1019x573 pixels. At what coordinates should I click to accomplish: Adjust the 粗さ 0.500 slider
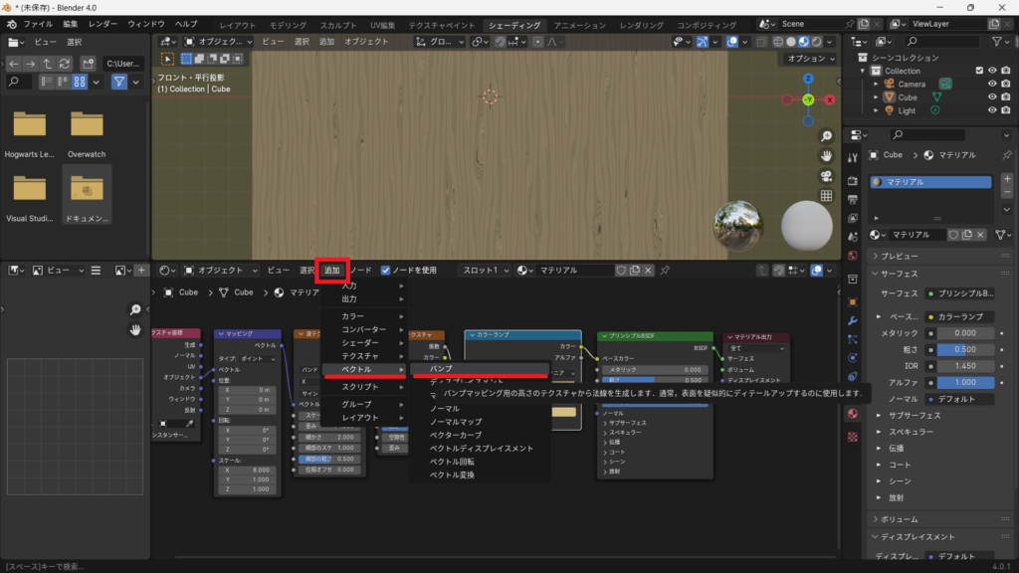point(965,349)
